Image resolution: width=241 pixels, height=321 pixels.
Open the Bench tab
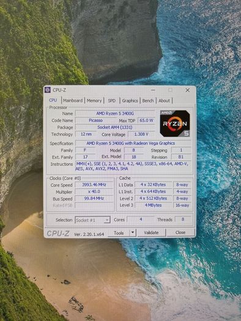(148, 100)
